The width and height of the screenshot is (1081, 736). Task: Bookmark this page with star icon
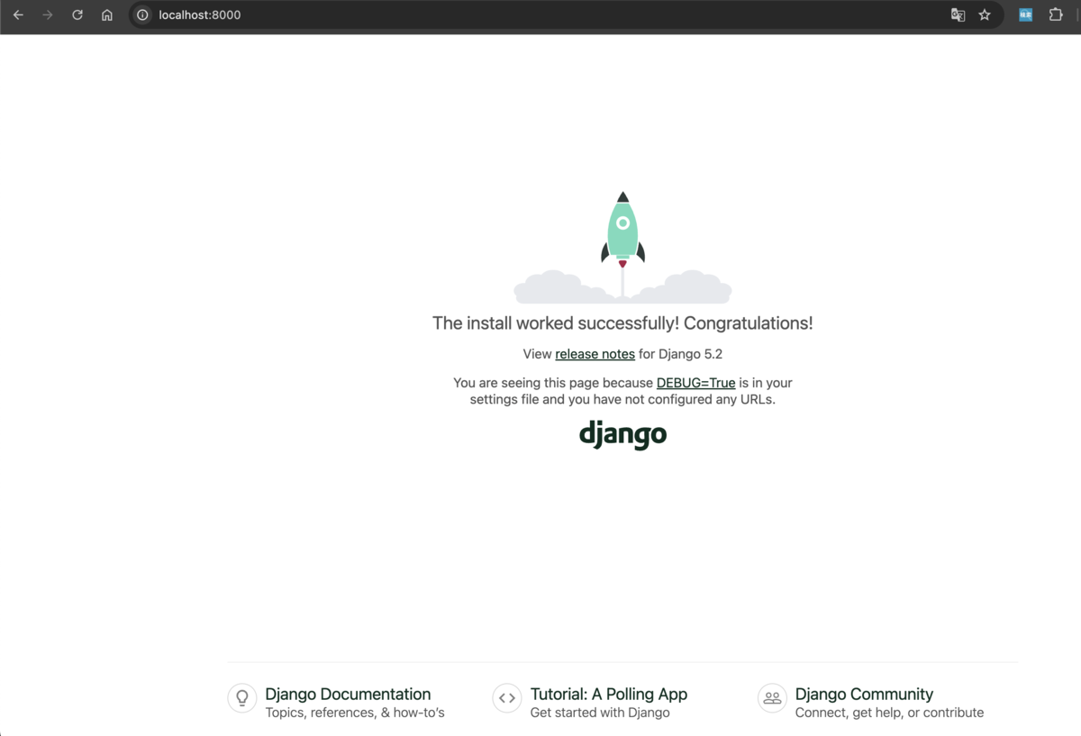985,15
